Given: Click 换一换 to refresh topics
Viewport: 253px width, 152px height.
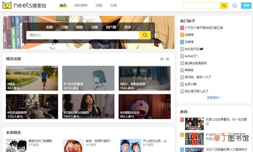Looking at the screenshot, I should [x=164, y=59].
